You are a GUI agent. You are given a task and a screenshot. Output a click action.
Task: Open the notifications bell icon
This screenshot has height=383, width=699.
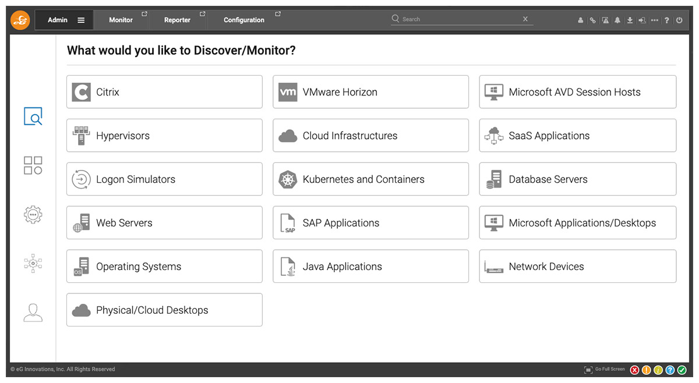point(617,20)
